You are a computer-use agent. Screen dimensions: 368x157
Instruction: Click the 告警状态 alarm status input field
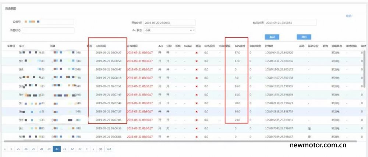coord(48,30)
